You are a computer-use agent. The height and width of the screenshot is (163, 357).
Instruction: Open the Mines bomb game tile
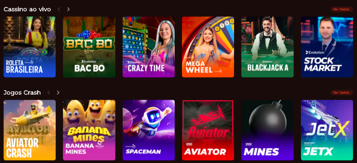267,130
